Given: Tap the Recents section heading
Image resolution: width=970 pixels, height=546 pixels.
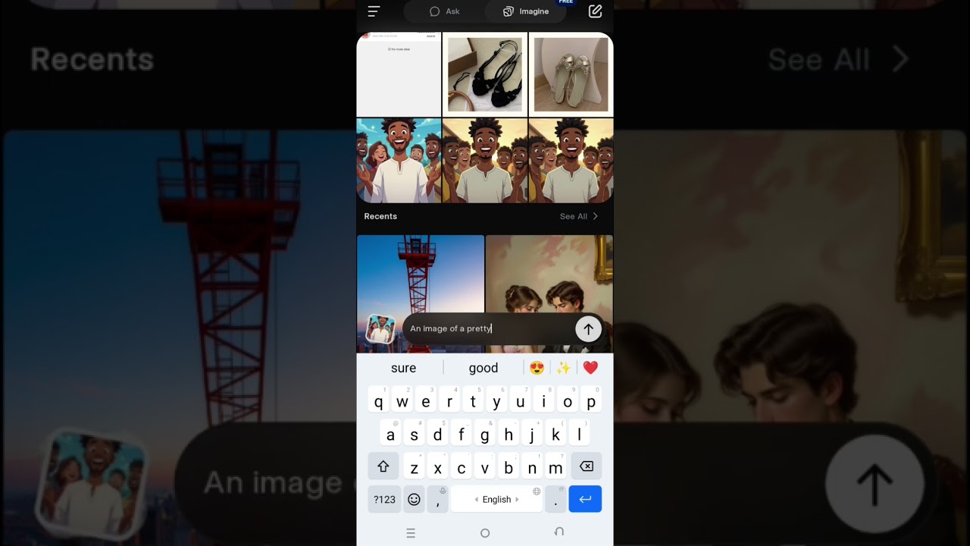Looking at the screenshot, I should coord(380,216).
